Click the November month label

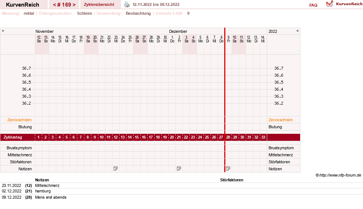[x=44, y=31]
